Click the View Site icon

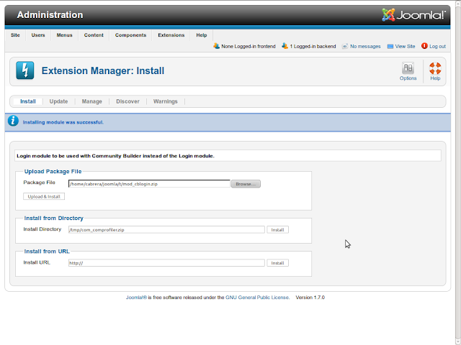point(390,46)
